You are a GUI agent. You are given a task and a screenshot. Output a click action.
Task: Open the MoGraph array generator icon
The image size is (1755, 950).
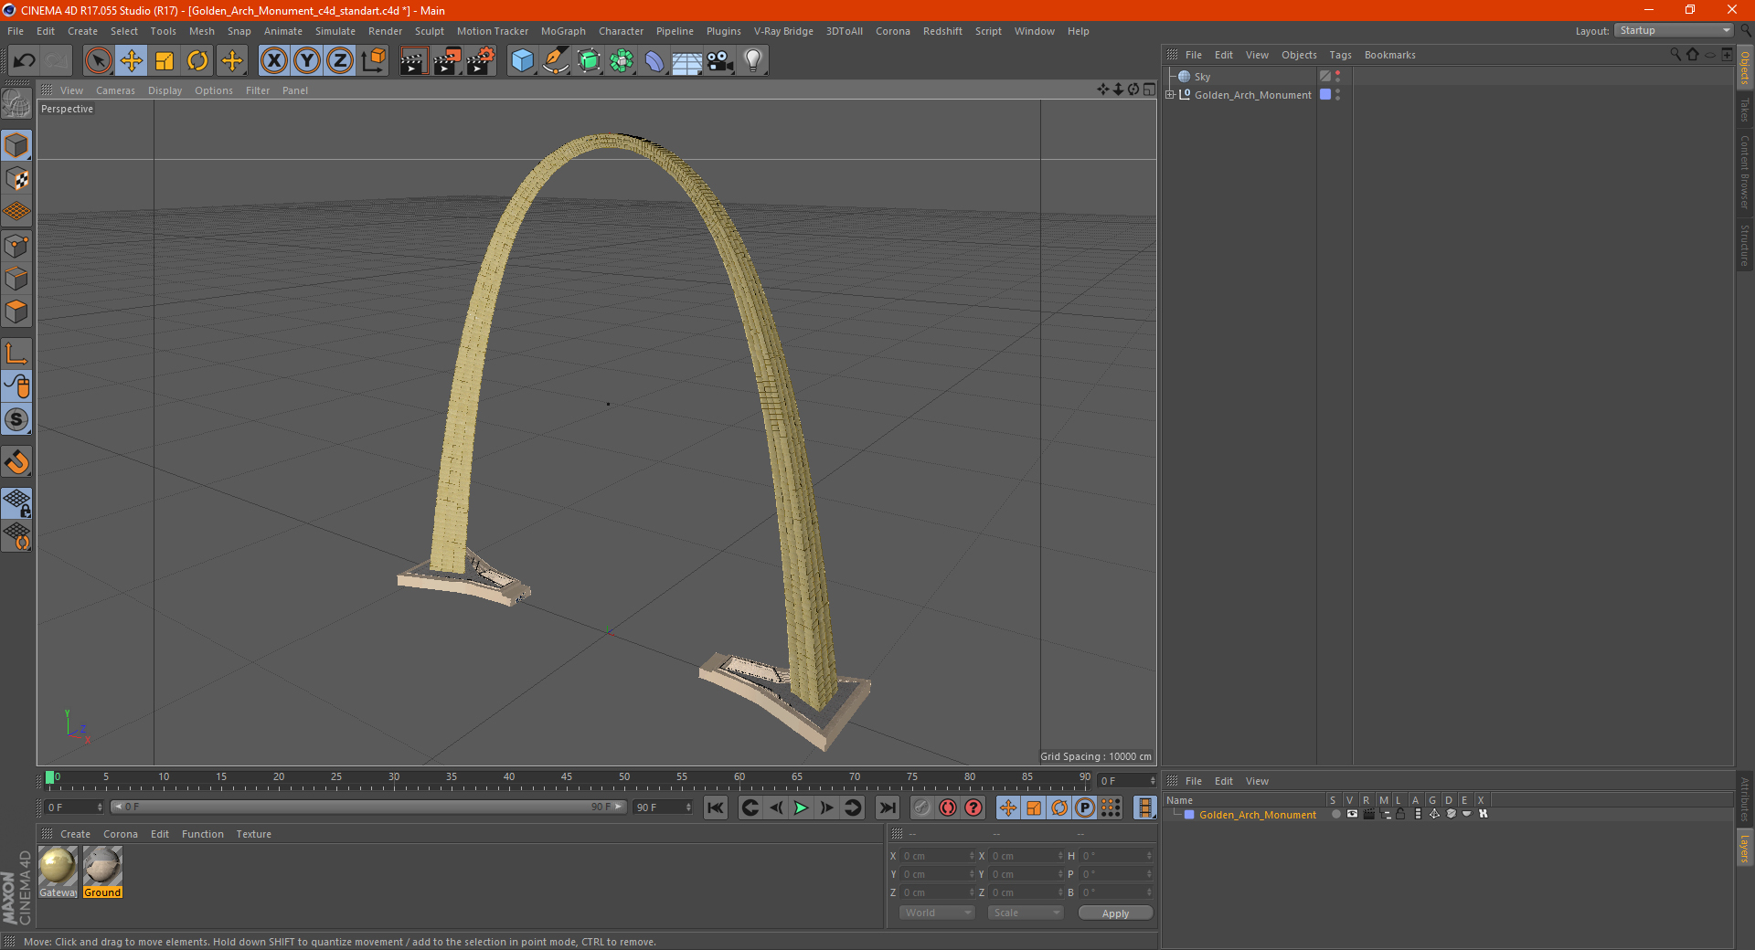tap(622, 61)
